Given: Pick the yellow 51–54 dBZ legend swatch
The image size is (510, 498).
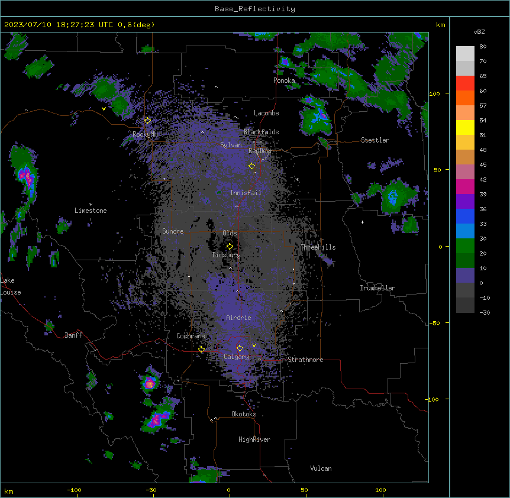Looking at the screenshot, I should point(465,127).
